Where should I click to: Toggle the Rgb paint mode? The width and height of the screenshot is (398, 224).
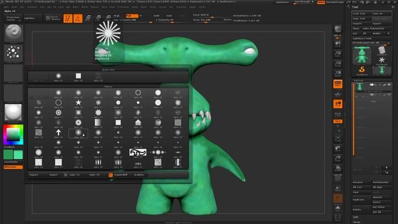tap(132, 16)
